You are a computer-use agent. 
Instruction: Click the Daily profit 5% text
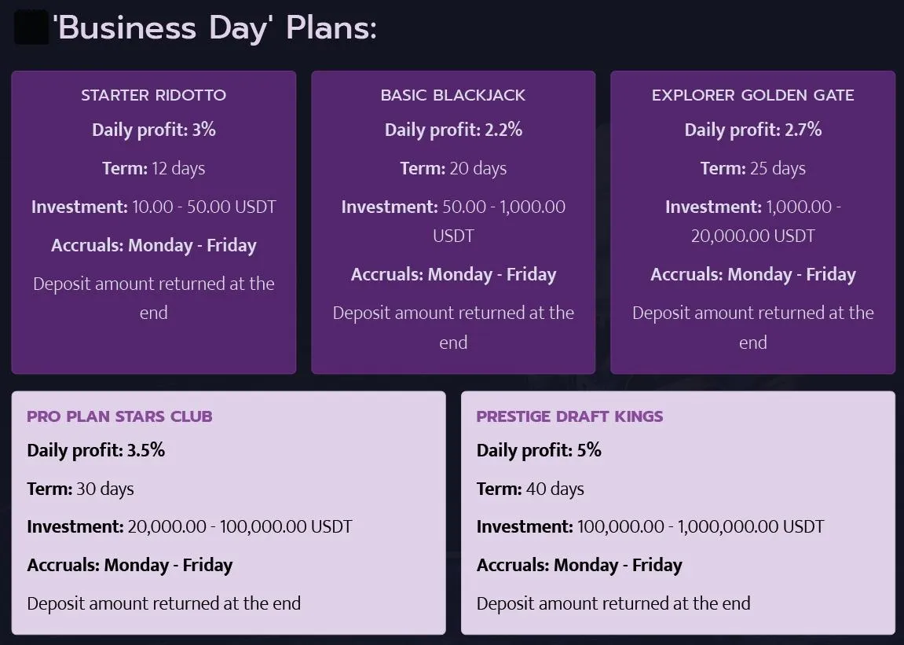click(539, 450)
